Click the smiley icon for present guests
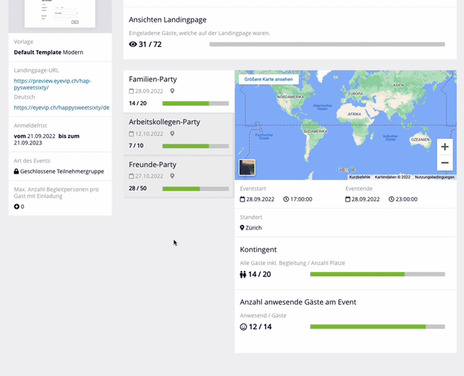Viewport: 464px width, 376px height. coord(243,327)
